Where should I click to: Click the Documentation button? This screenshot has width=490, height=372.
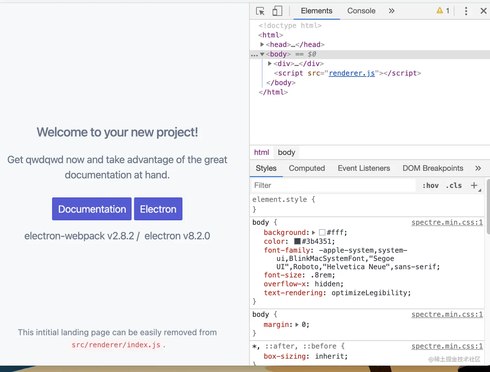click(92, 209)
